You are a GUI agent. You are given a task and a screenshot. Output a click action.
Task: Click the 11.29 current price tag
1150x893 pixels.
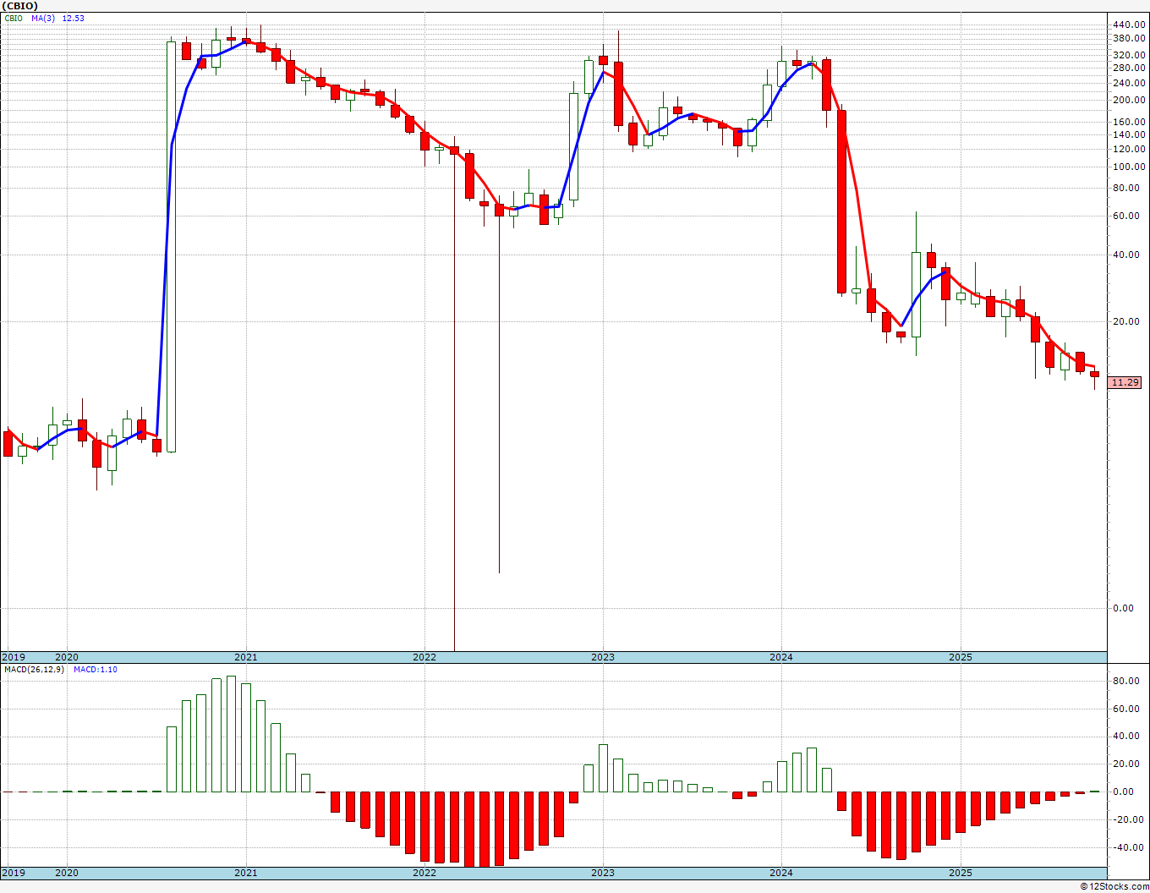coord(1125,382)
